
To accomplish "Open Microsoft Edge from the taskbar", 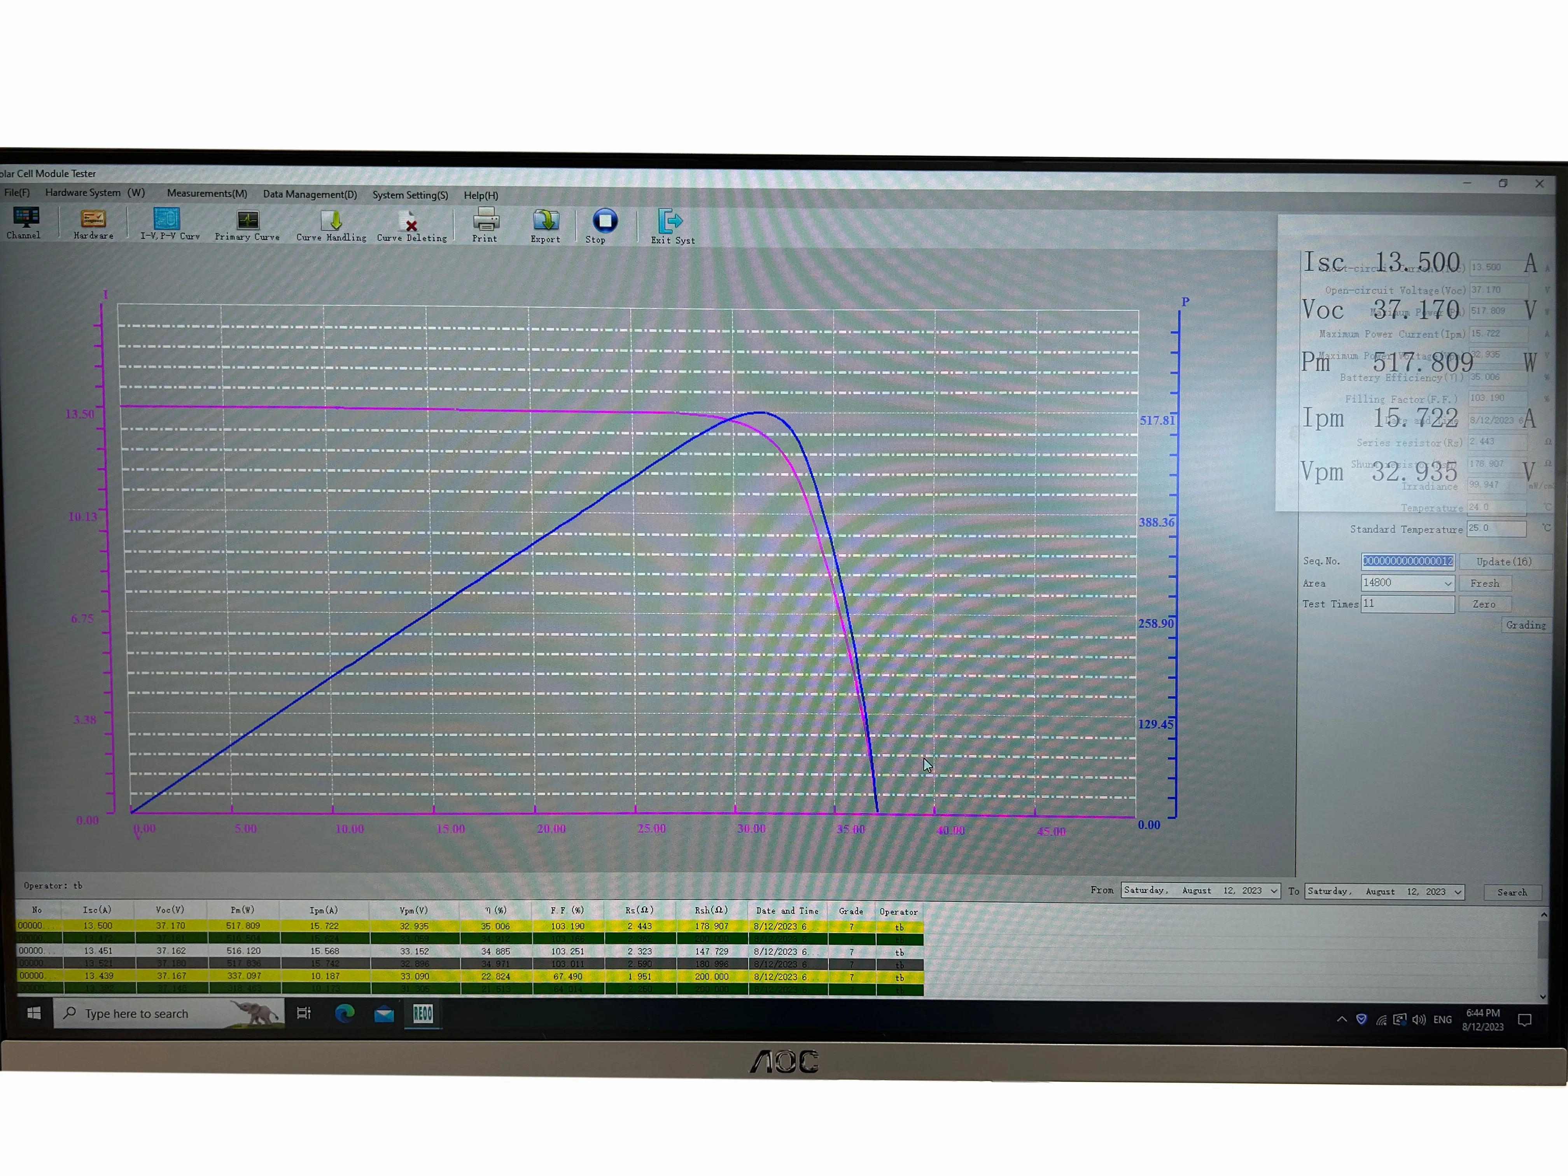I will [x=345, y=1014].
